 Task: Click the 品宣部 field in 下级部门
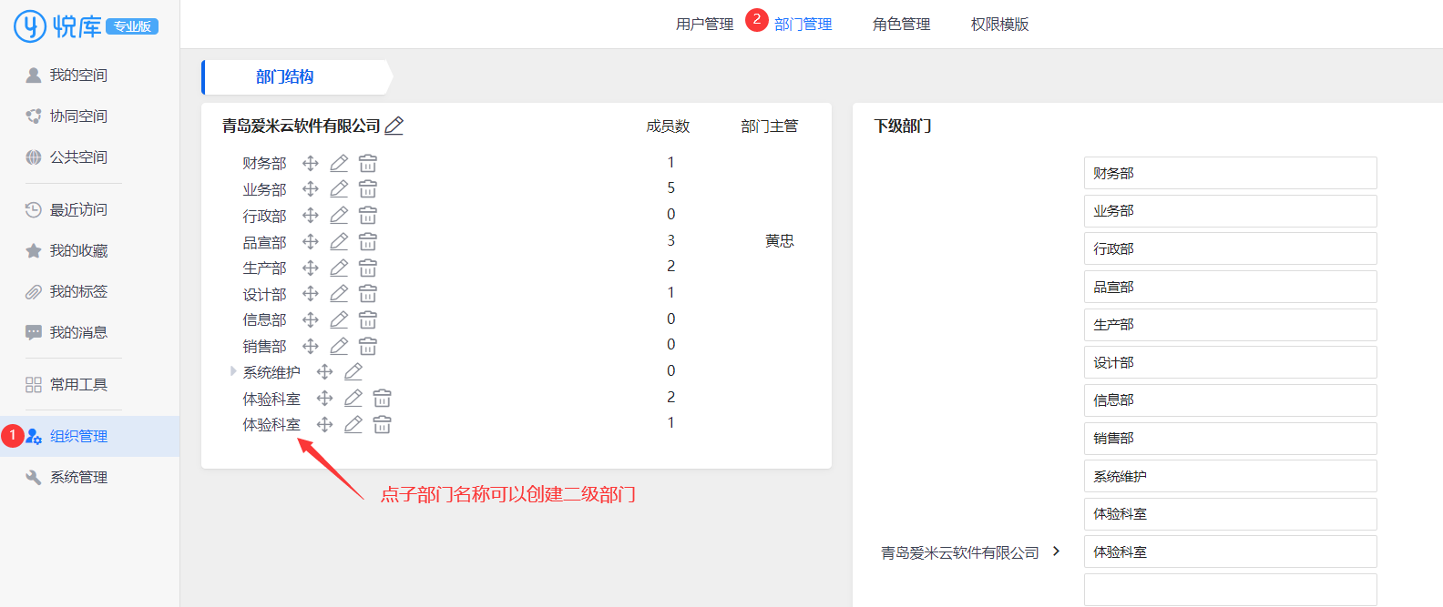tap(1230, 287)
